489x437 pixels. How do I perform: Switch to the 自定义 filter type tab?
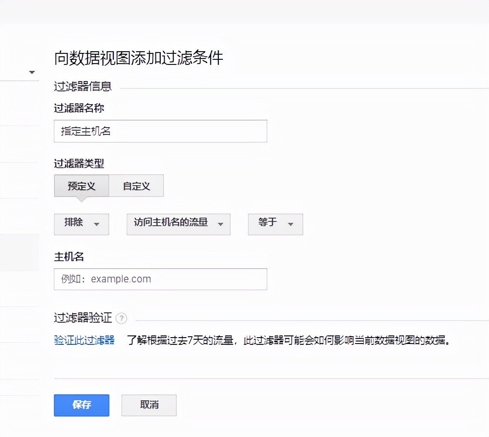coord(136,186)
